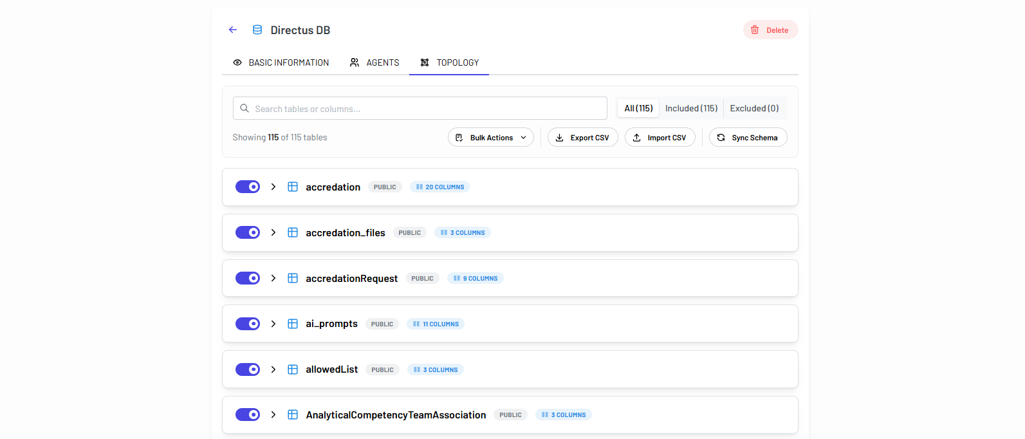
Task: Click the PUBLIC badge on ai_prompts
Action: (382, 324)
